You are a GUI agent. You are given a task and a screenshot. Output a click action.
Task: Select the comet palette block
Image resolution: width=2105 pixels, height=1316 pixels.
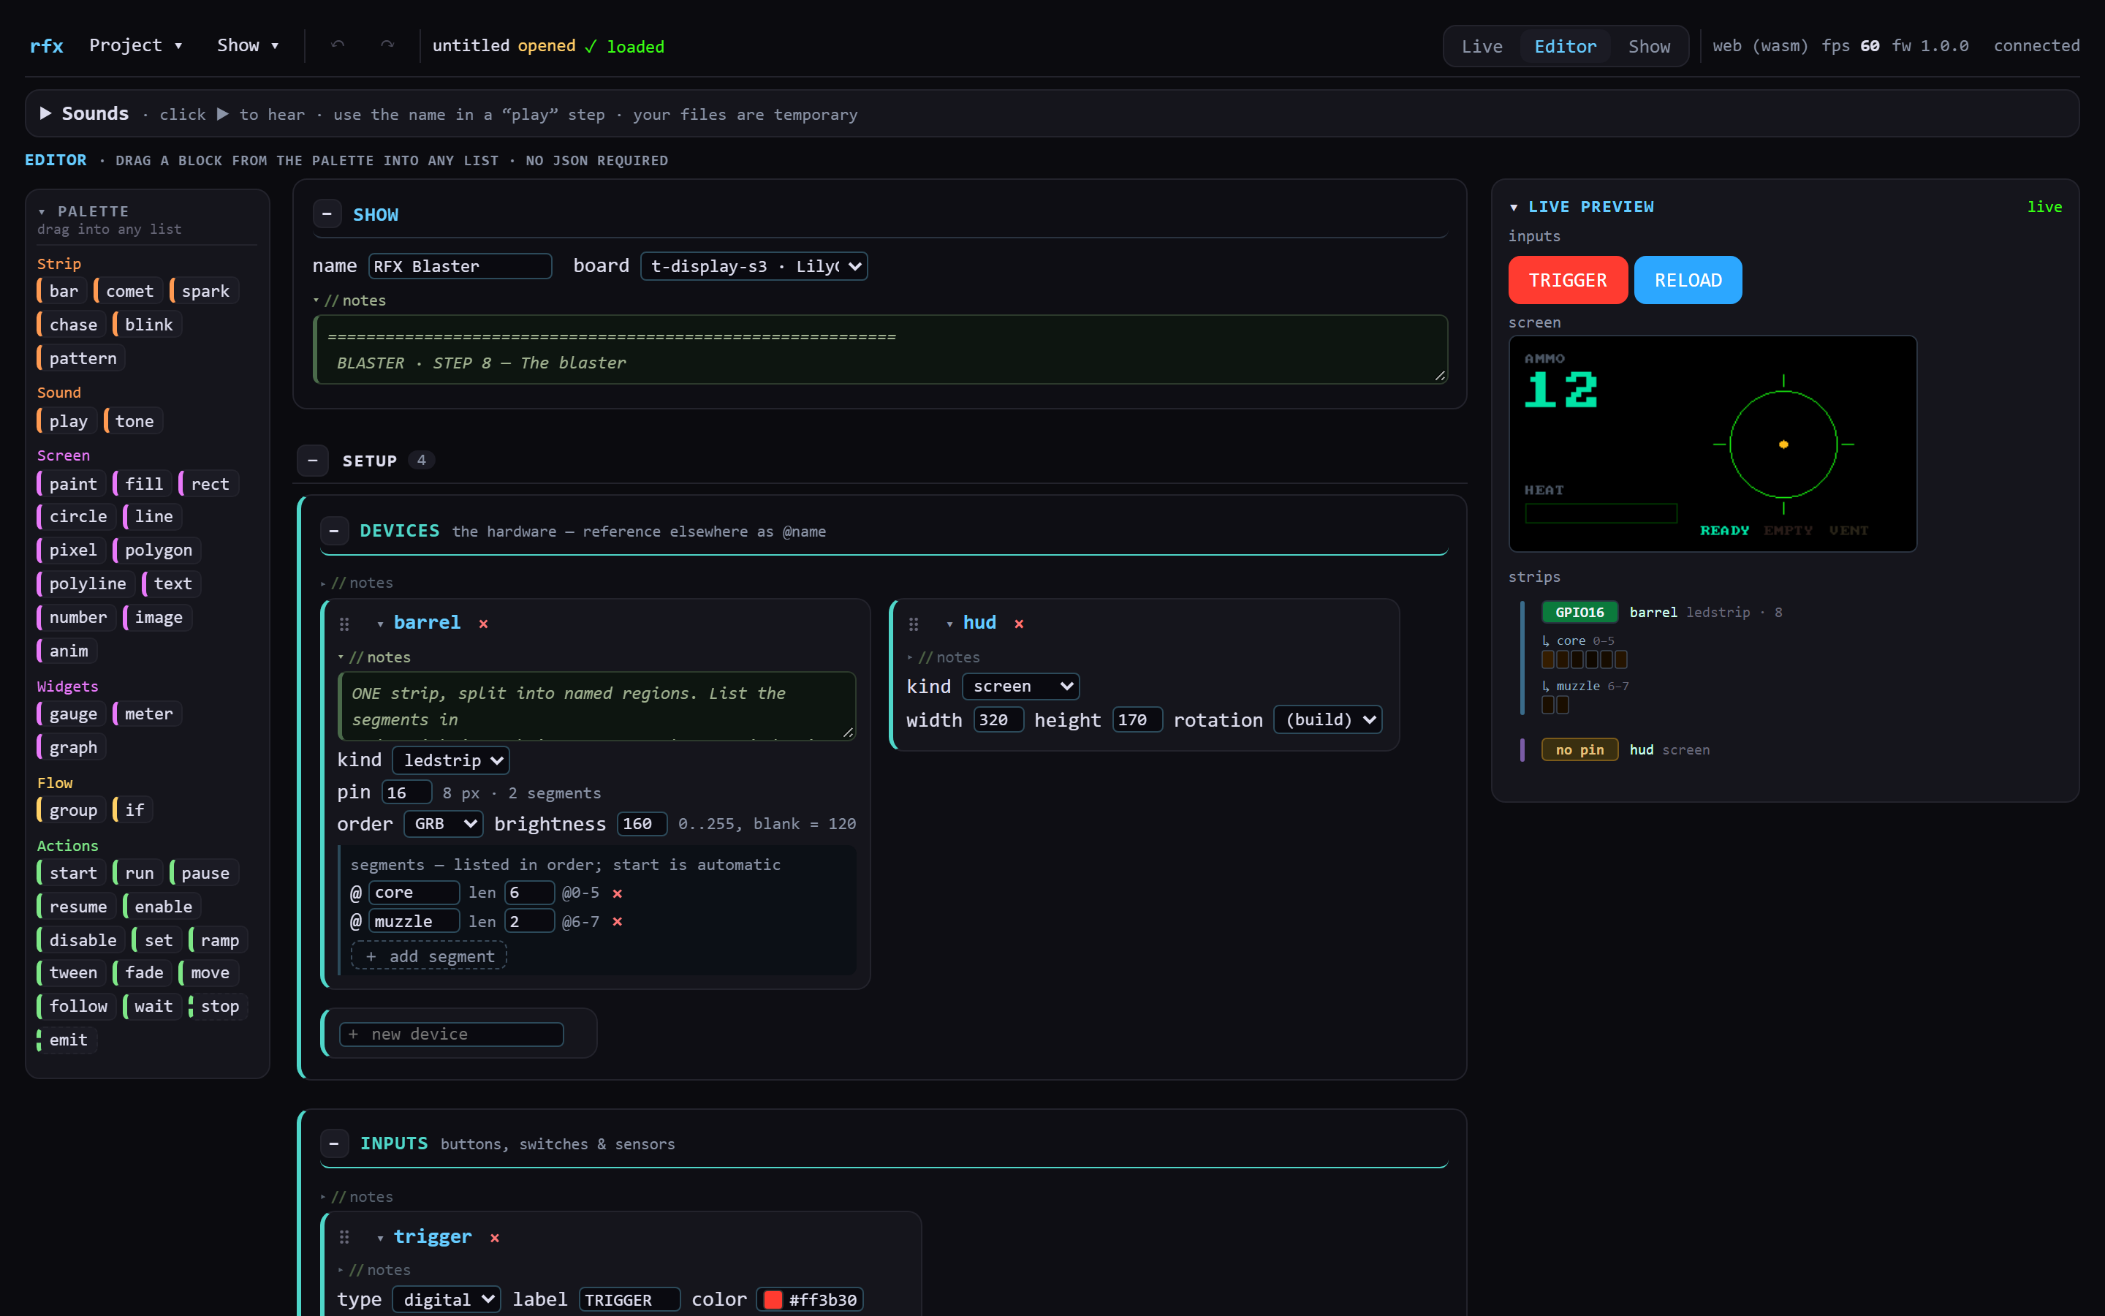point(128,291)
